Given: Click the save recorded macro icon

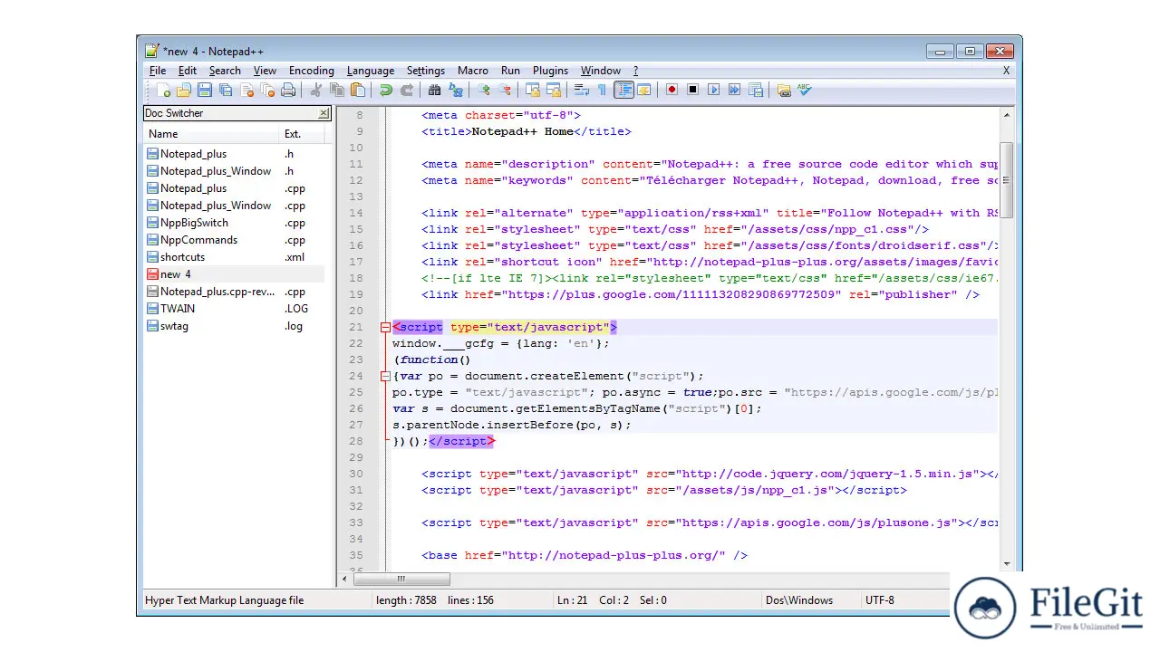Looking at the screenshot, I should click(756, 90).
